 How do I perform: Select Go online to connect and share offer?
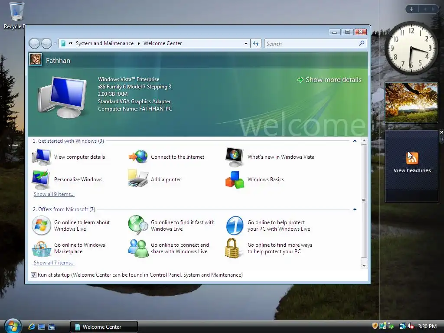coord(169,248)
